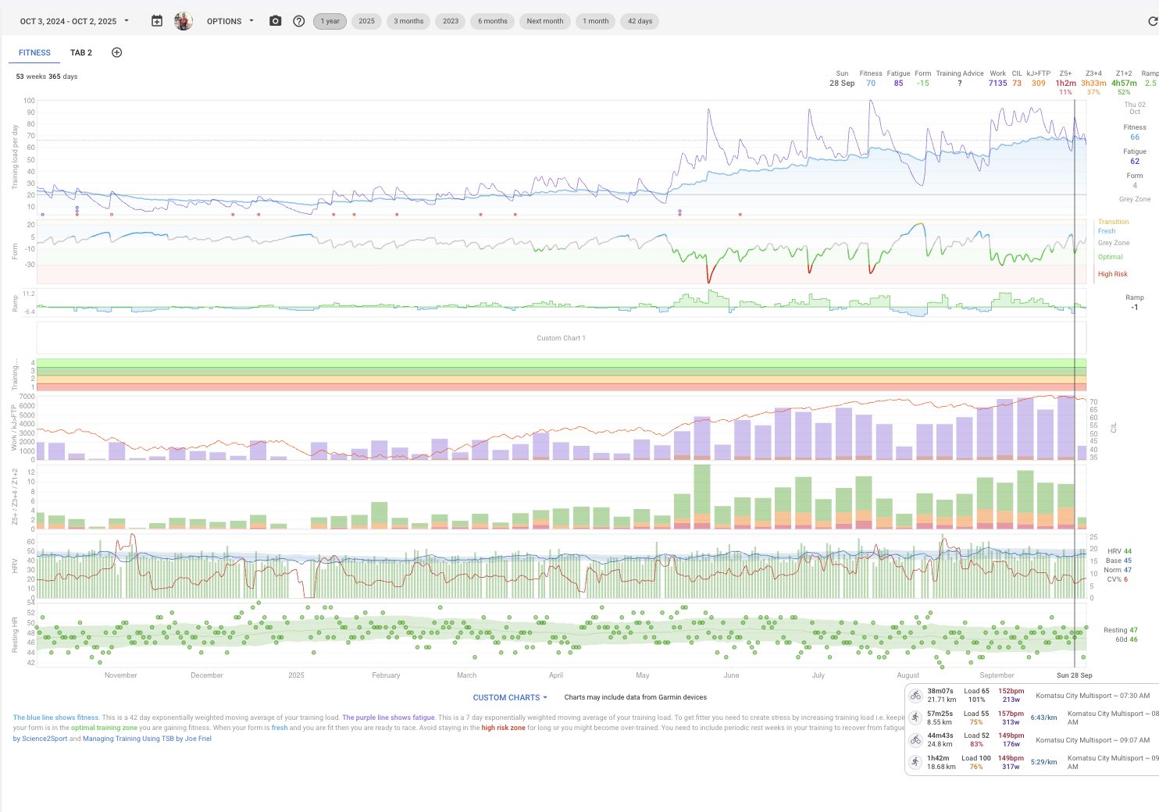Take a chart screenshot with camera icon

275,21
